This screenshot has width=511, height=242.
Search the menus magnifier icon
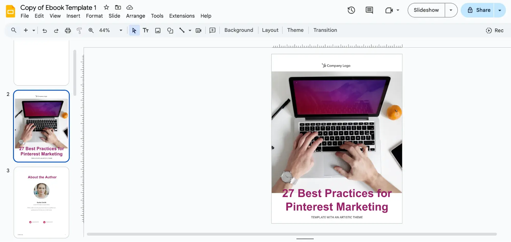(x=14, y=30)
